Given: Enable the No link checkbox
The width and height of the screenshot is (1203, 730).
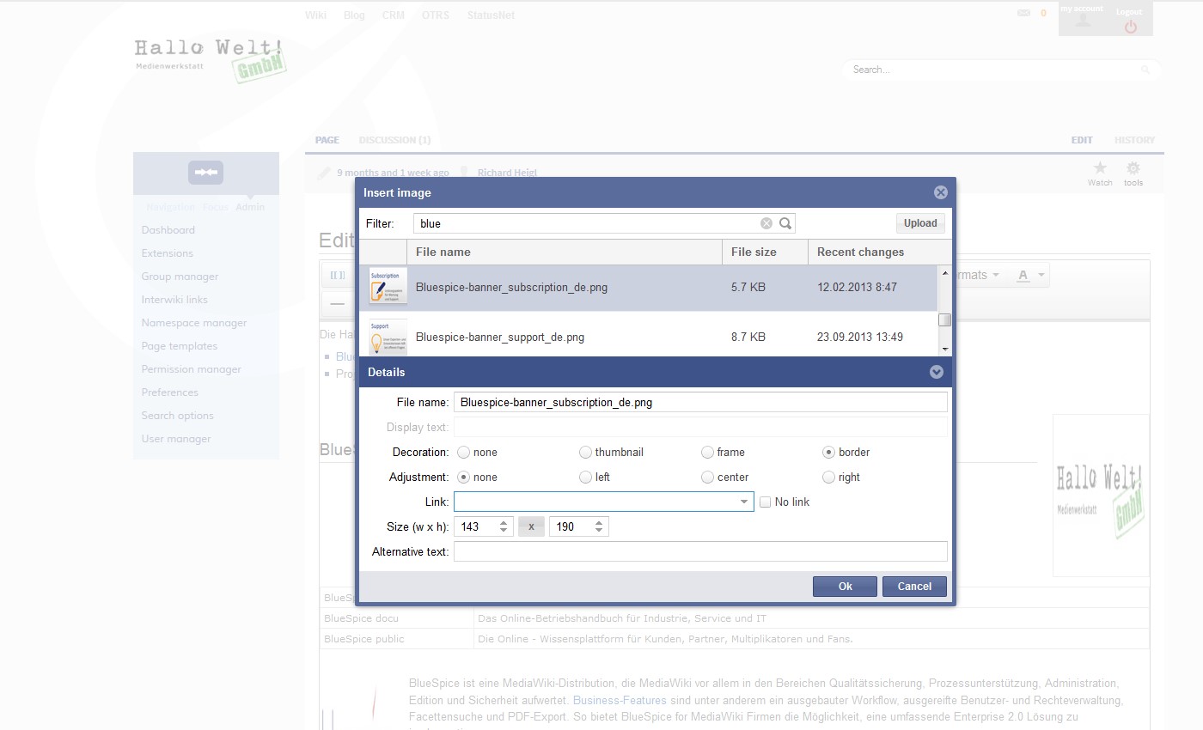Looking at the screenshot, I should (765, 501).
